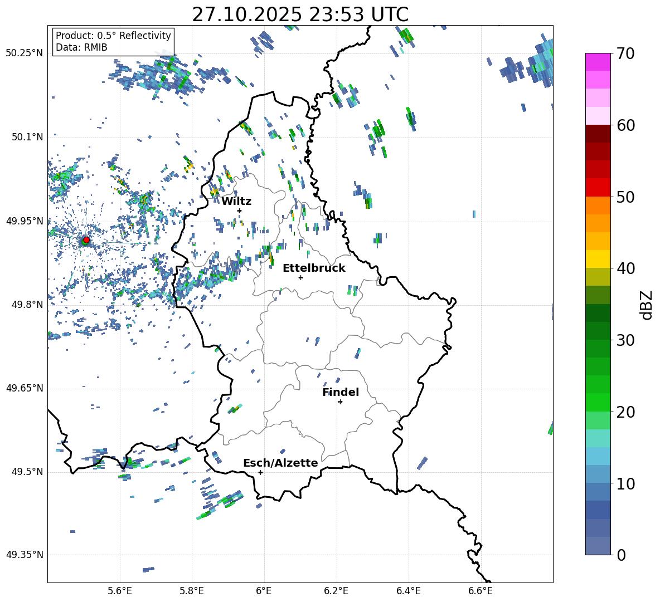Click the Findel station cross marker

pos(340,402)
